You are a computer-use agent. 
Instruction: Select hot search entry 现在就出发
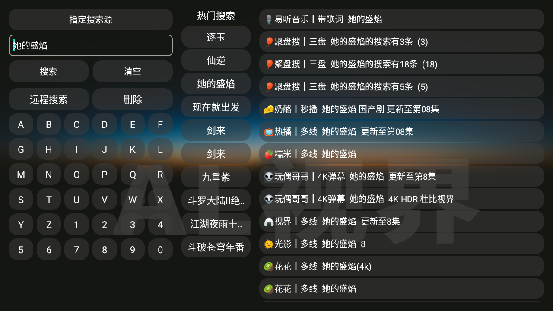coord(216,107)
